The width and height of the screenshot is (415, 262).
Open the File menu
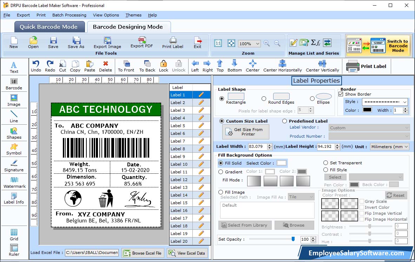[x=7, y=15]
